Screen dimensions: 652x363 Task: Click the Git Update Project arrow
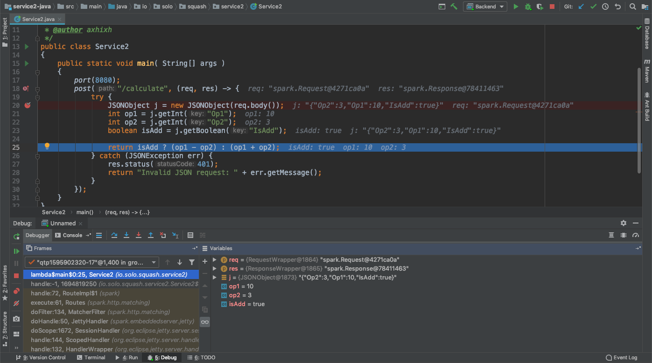[x=581, y=7]
